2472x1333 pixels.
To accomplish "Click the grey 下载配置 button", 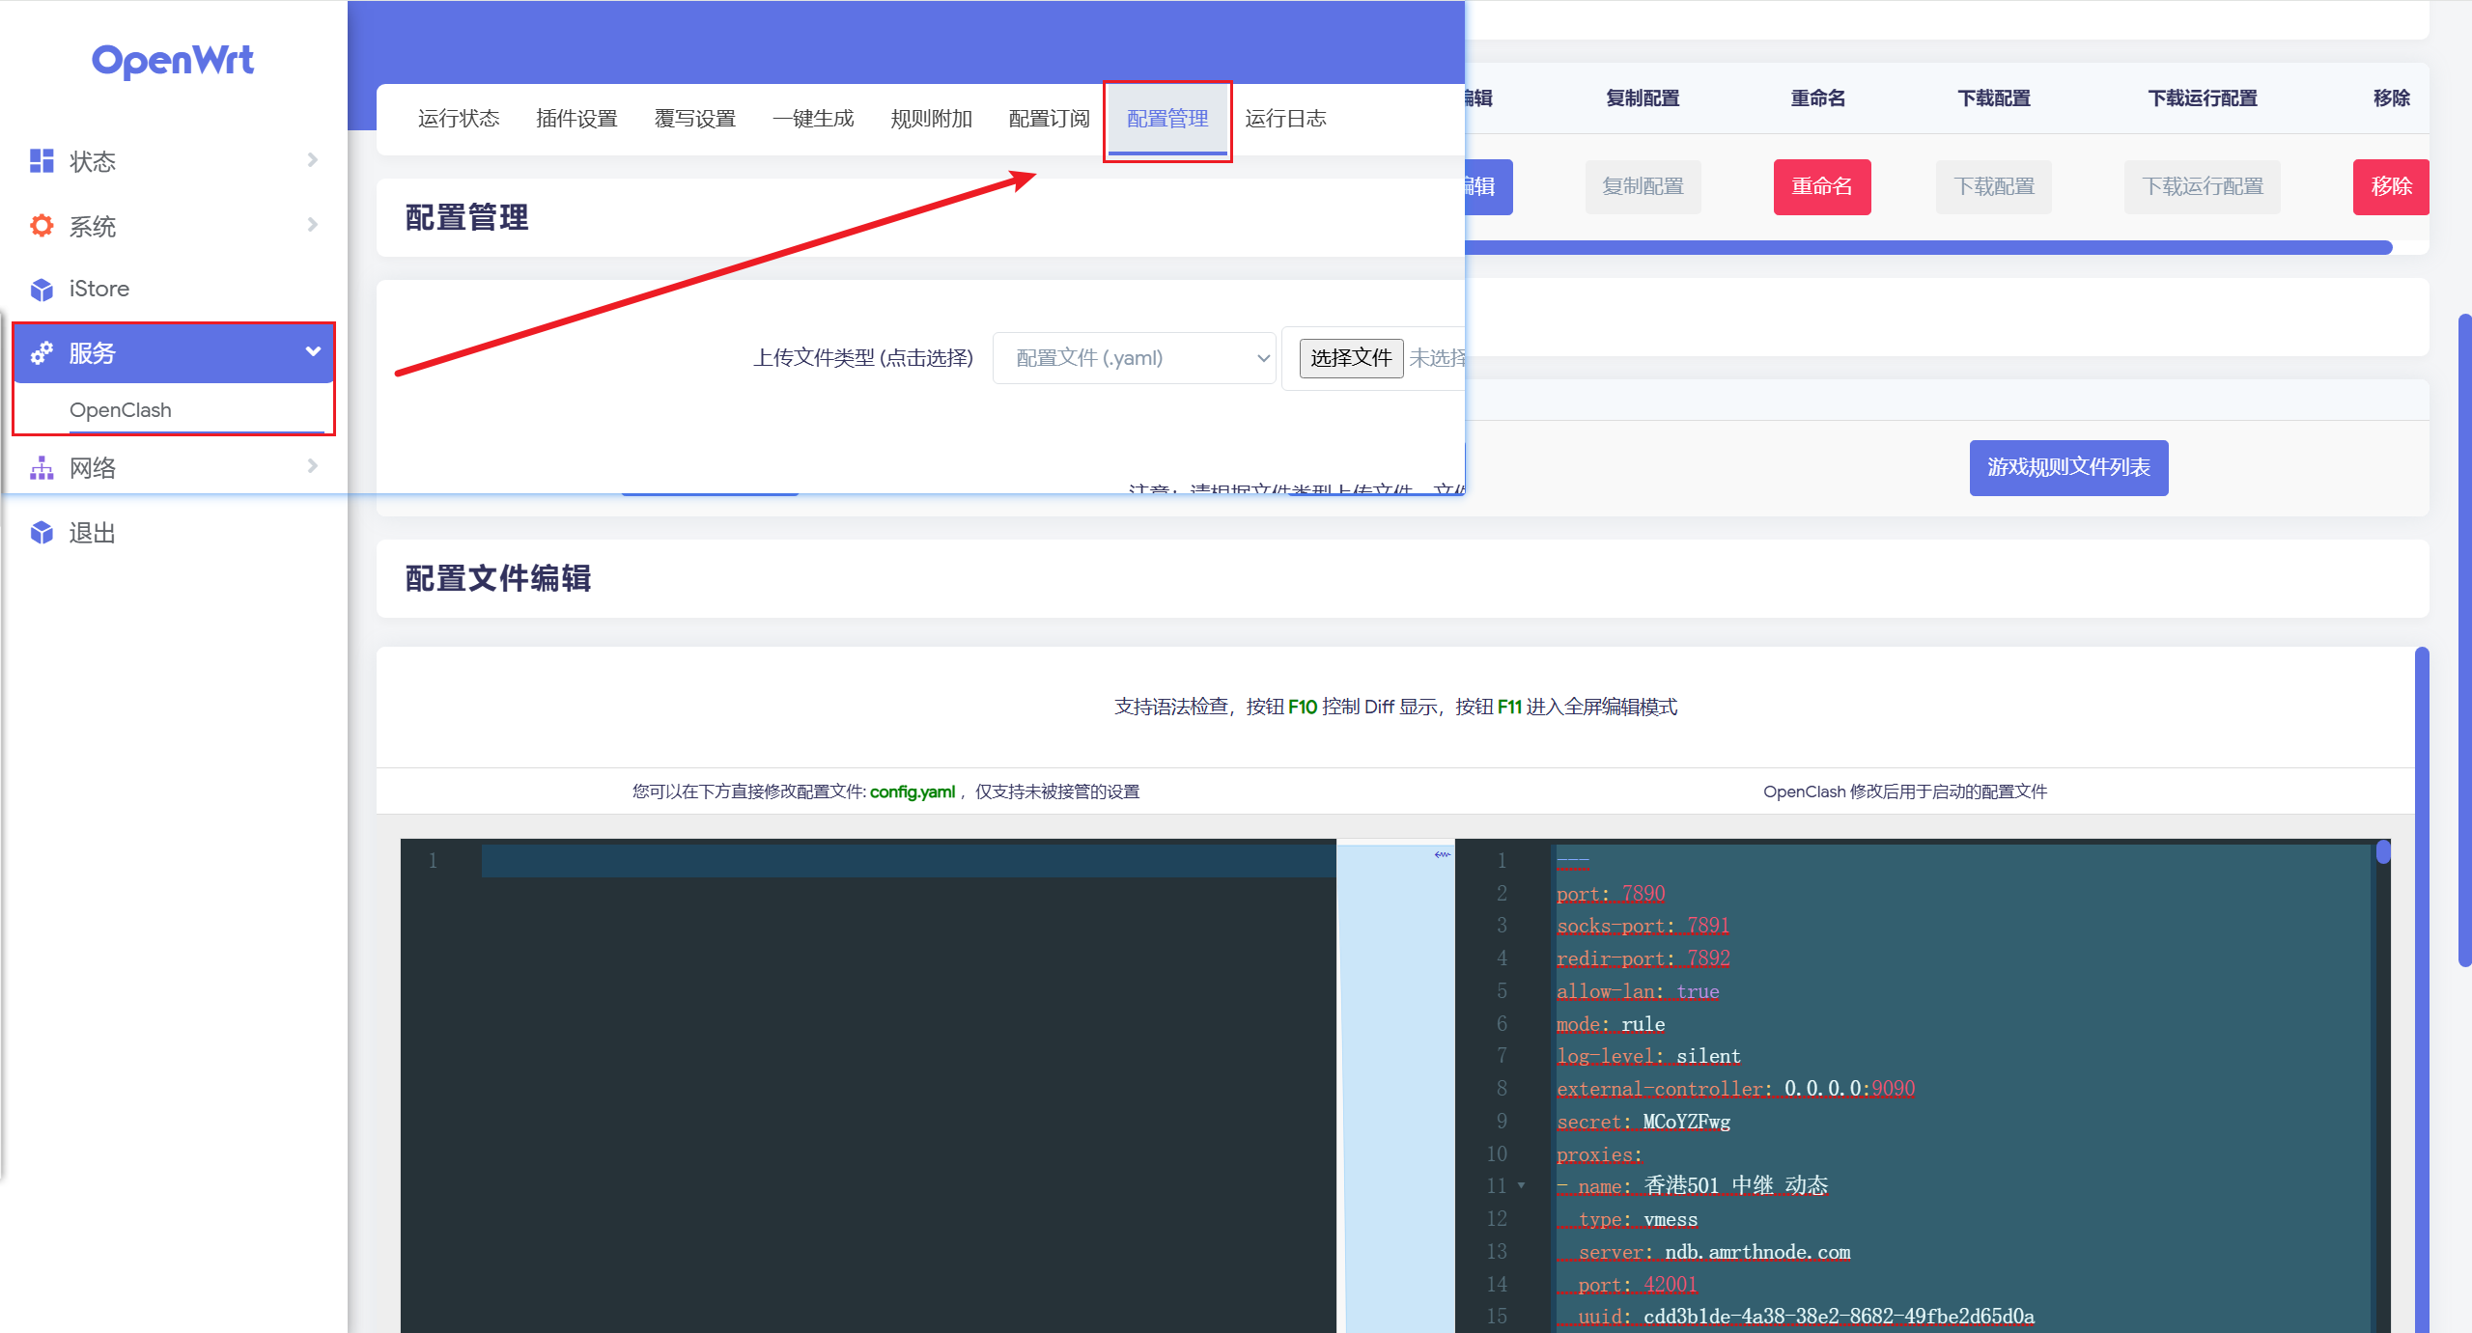I will [1994, 187].
